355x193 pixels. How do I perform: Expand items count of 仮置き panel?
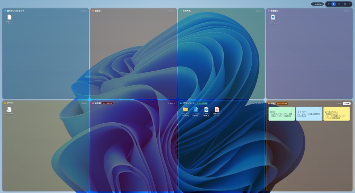click(171, 11)
